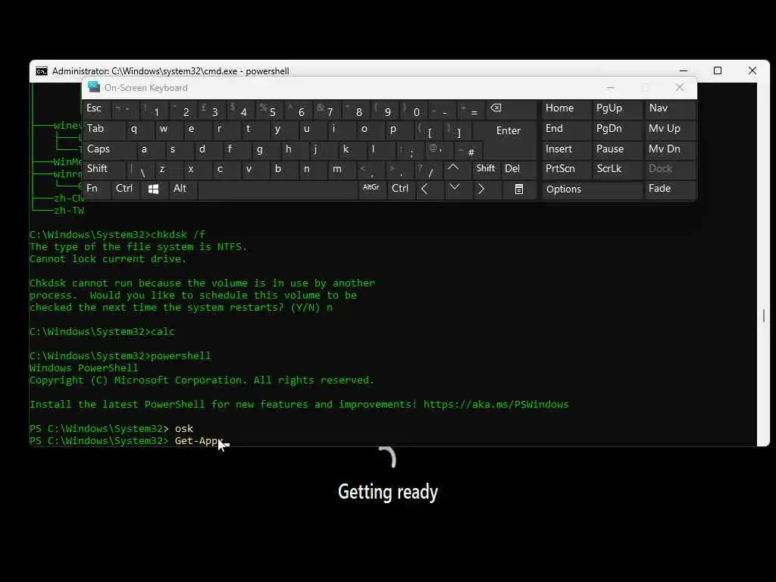Close the On-Screen Keyboard window
This screenshot has width=776, height=582.
[680, 88]
